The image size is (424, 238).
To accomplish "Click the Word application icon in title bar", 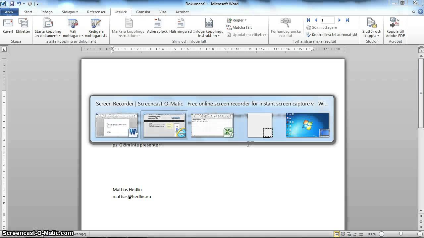I will [x=4, y=4].
